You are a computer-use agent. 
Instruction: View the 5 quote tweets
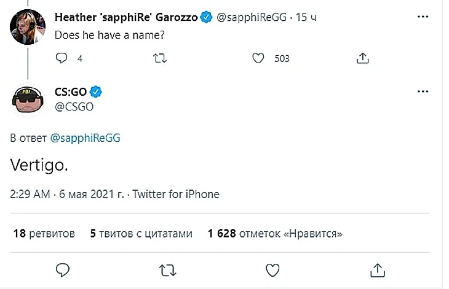[x=141, y=234]
